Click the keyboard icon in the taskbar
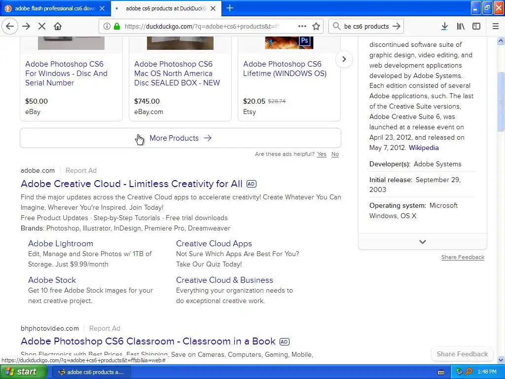This screenshot has height=379, width=505. [x=441, y=372]
